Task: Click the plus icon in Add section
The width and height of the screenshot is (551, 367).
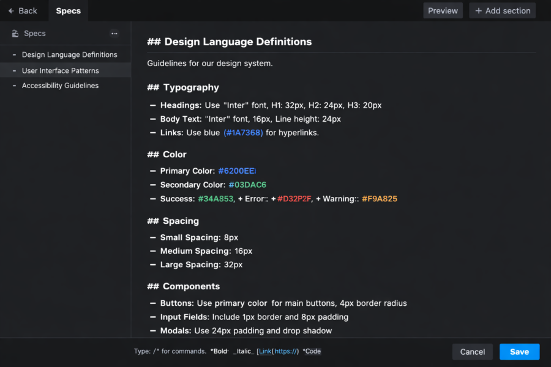Action: pyautogui.click(x=478, y=10)
